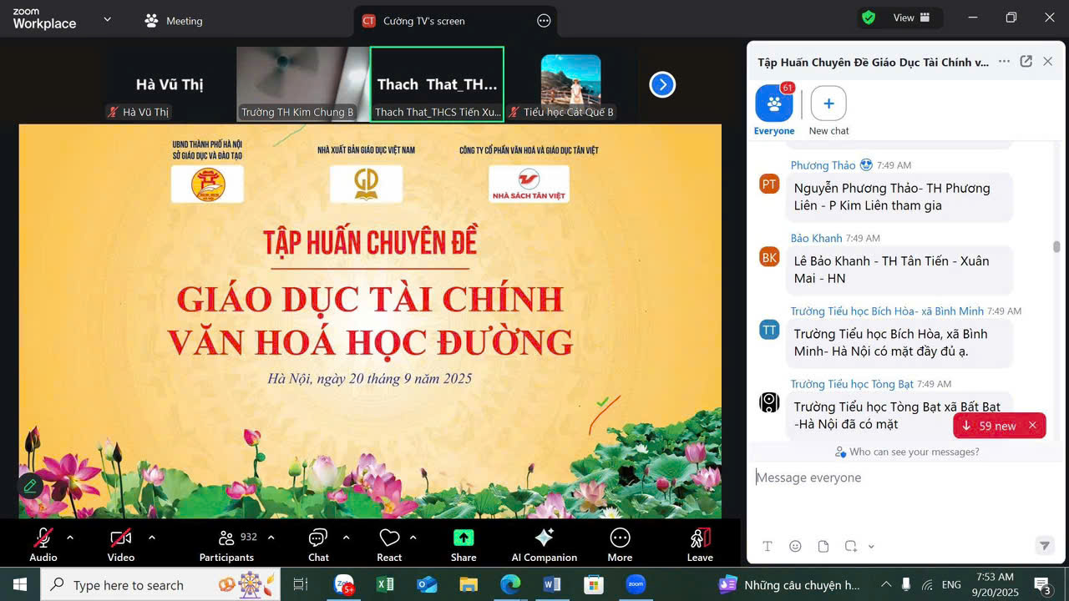The width and height of the screenshot is (1069, 601).
Task: Open AI Companion
Action: coord(544,543)
